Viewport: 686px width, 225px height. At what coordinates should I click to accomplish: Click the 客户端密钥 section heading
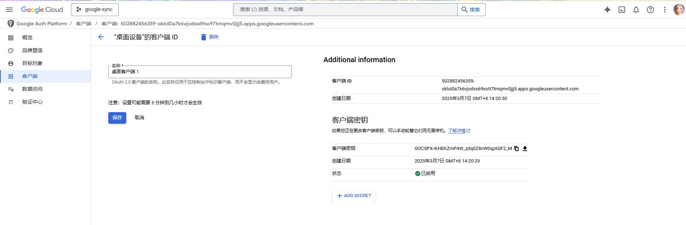click(350, 120)
